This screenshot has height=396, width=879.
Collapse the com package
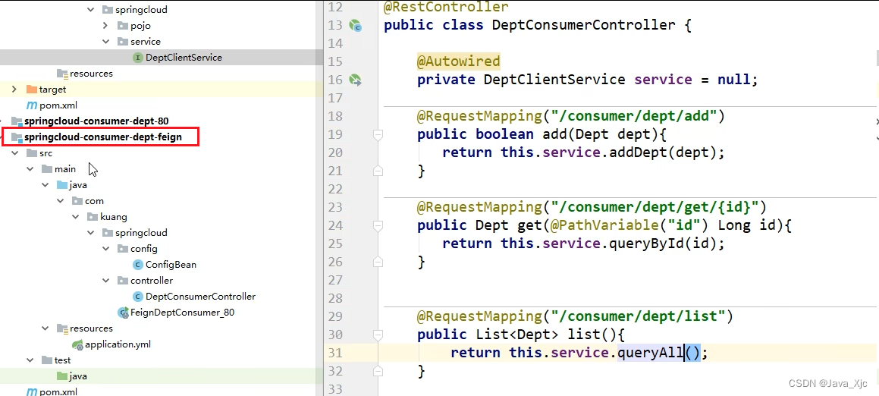[61, 201]
